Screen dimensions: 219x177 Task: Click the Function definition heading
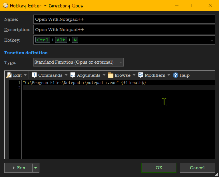pos(26,53)
